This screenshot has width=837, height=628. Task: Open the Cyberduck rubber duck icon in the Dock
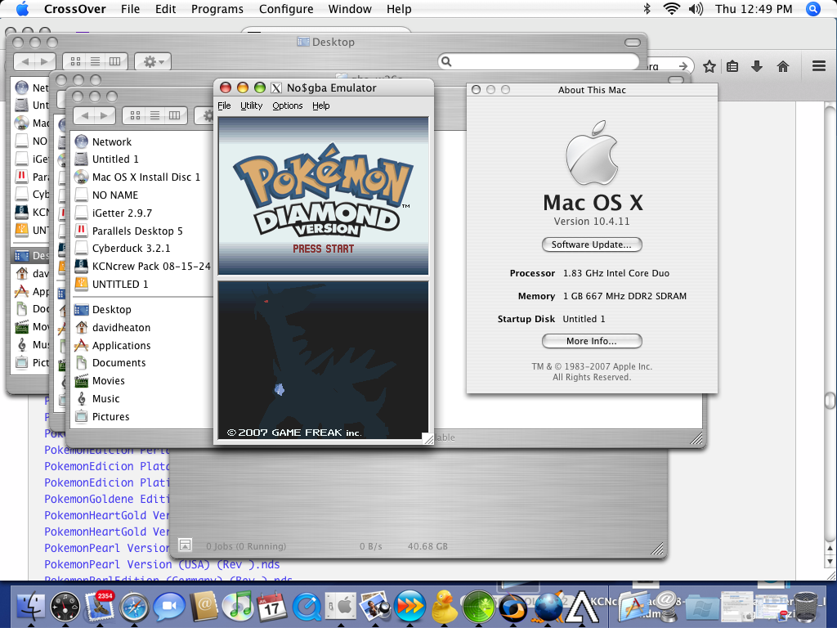click(x=444, y=608)
